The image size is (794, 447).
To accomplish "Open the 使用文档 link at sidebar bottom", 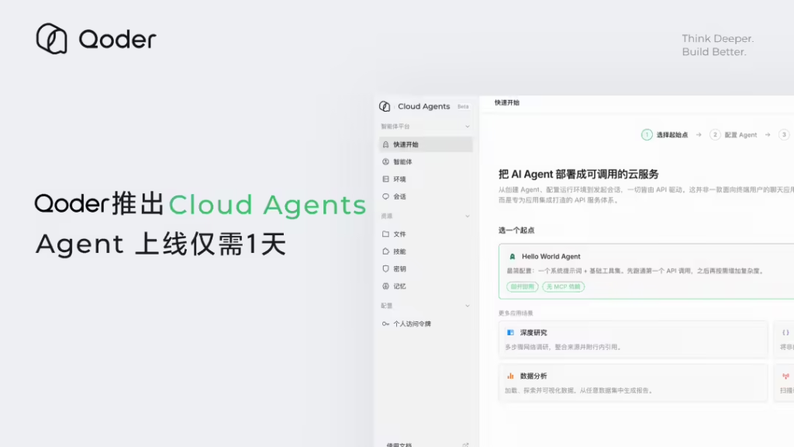I will tap(399, 445).
